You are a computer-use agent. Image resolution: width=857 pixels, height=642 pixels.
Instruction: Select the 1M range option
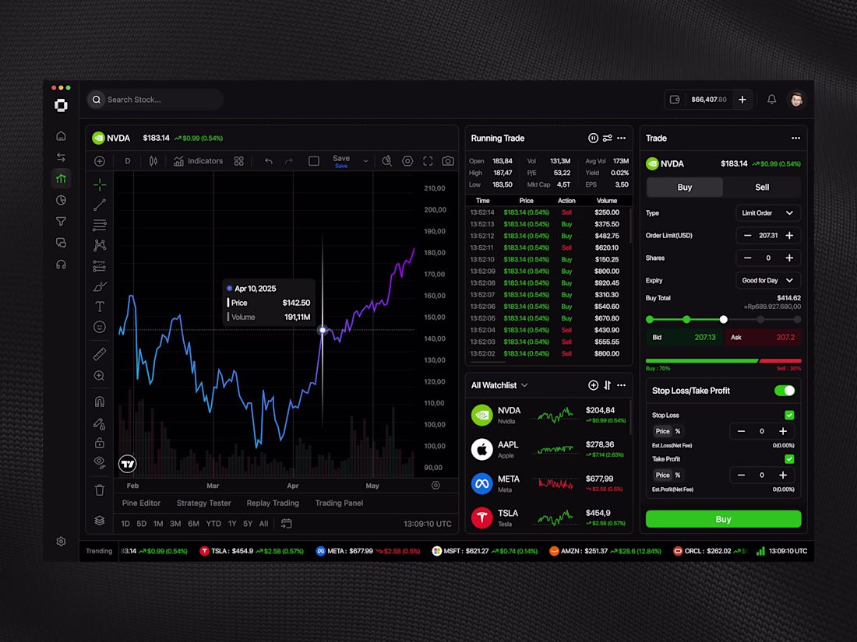158,524
